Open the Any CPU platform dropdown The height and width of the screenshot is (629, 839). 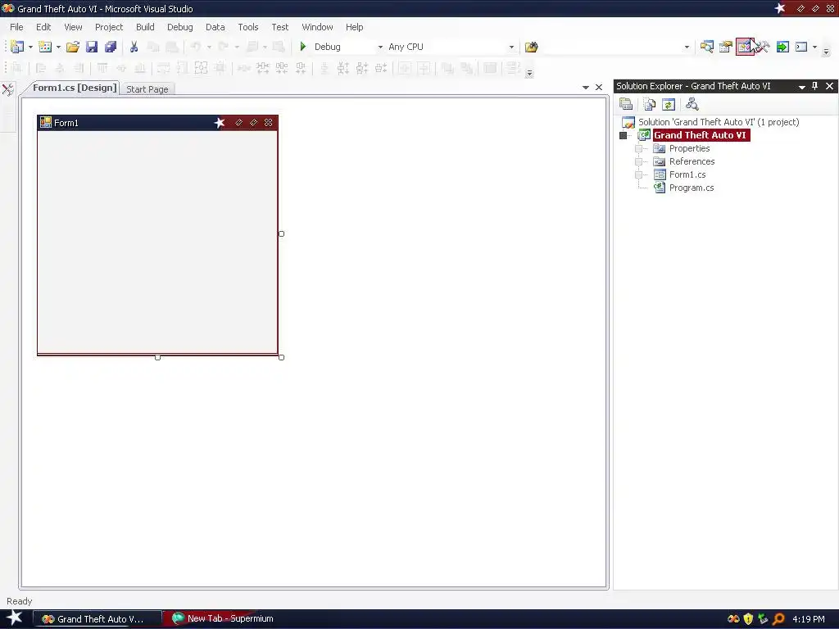click(511, 47)
